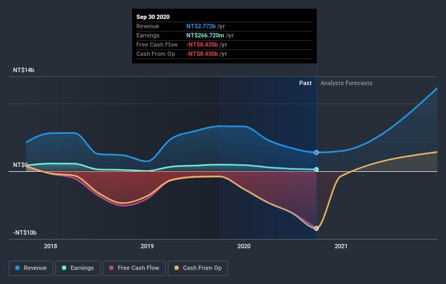Click the -NT$8.435b free cash flow value

pos(202,44)
